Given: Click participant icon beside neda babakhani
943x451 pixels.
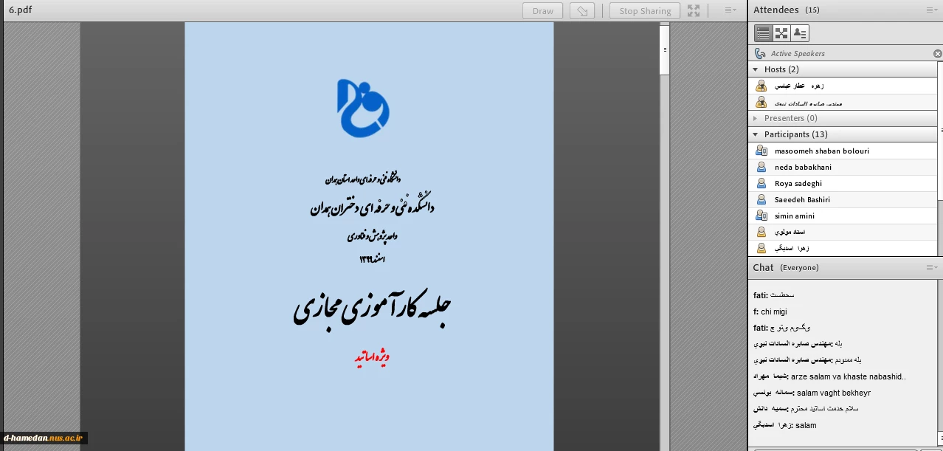Looking at the screenshot, I should [x=761, y=167].
